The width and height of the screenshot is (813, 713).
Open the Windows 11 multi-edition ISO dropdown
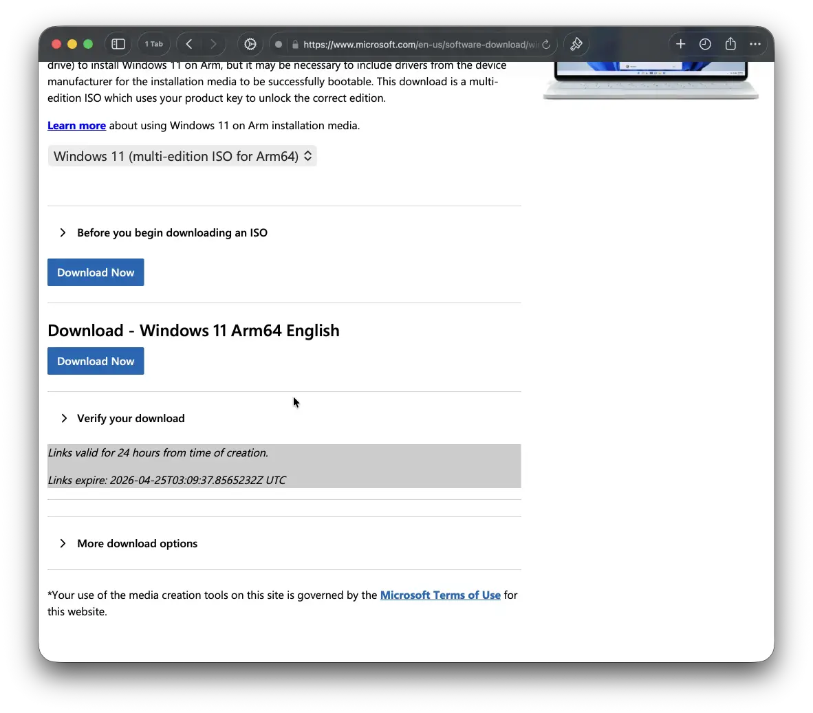[182, 156]
